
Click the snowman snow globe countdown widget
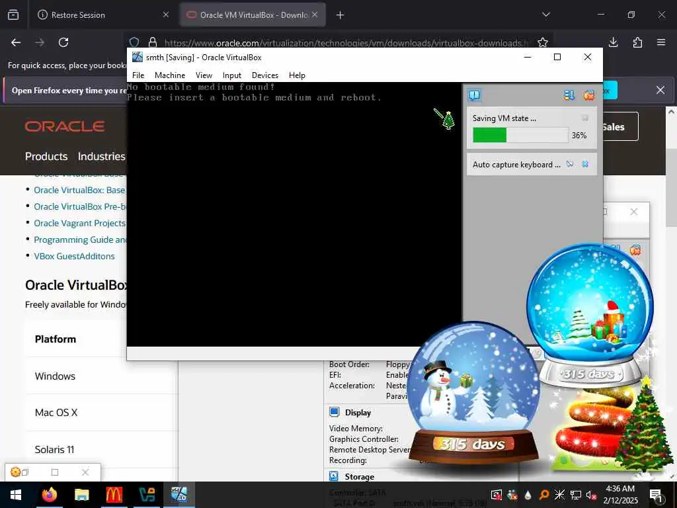pyautogui.click(x=473, y=393)
